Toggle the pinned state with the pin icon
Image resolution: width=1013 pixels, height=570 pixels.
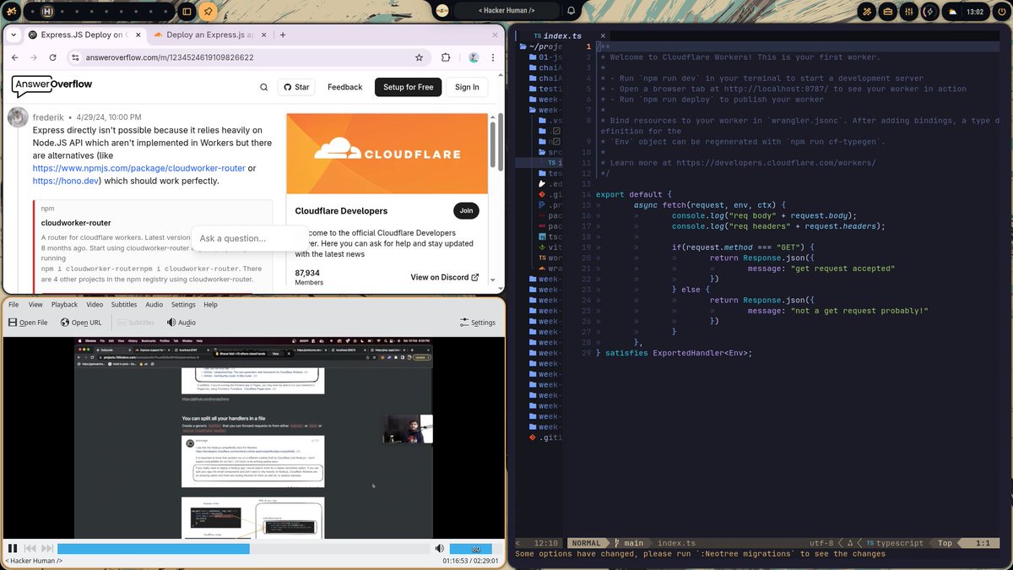click(207, 11)
